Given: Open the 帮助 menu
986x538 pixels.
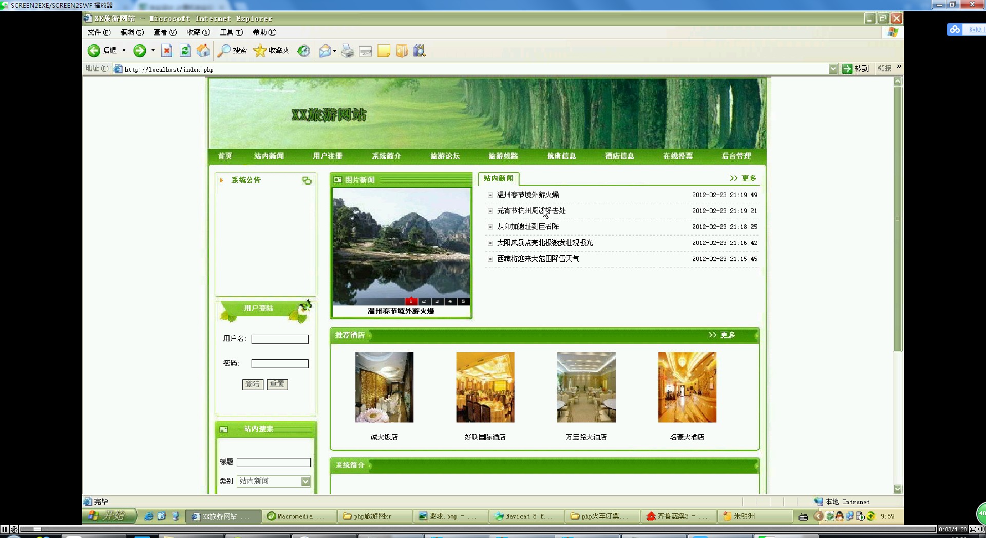Looking at the screenshot, I should point(264,32).
